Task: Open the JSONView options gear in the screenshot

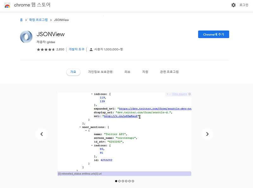Action: pyautogui.click(x=189, y=94)
